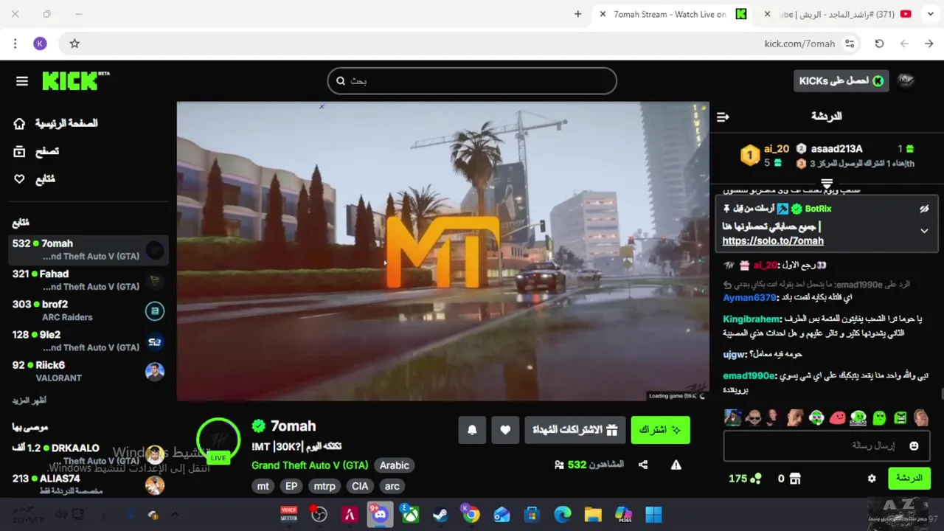The height and width of the screenshot is (531, 944).
Task: Open the Home page (الصفحة الرئيسية) sidebar item
Action: tap(56, 123)
